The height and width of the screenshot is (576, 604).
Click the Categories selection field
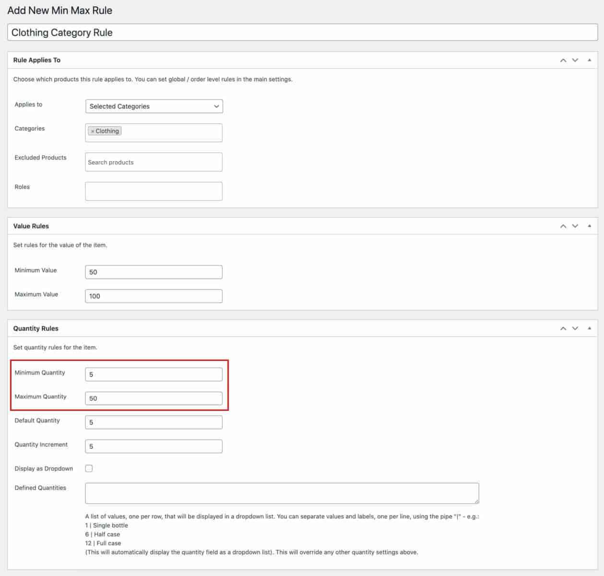pos(154,133)
